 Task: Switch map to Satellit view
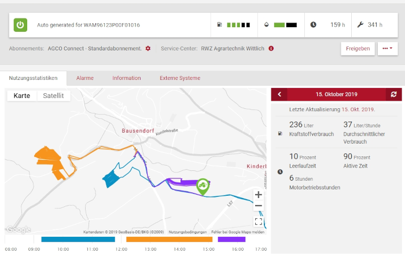coord(53,96)
